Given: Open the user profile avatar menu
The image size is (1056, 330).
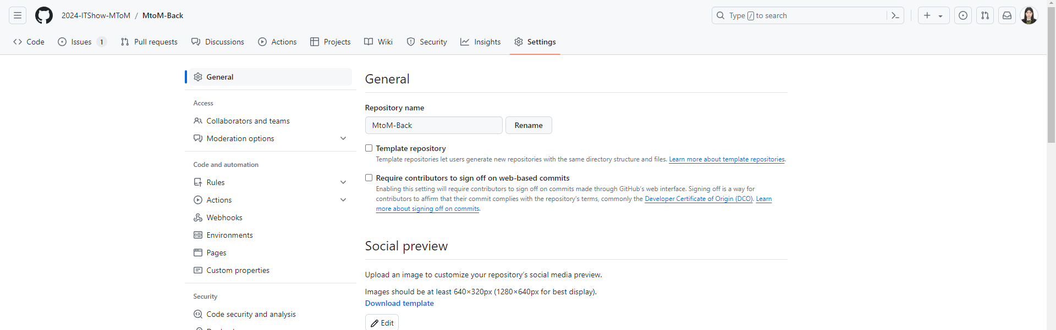Looking at the screenshot, I should point(1029,15).
